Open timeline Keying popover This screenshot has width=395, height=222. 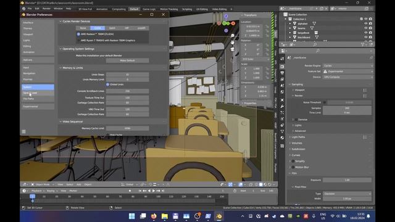click(52, 191)
